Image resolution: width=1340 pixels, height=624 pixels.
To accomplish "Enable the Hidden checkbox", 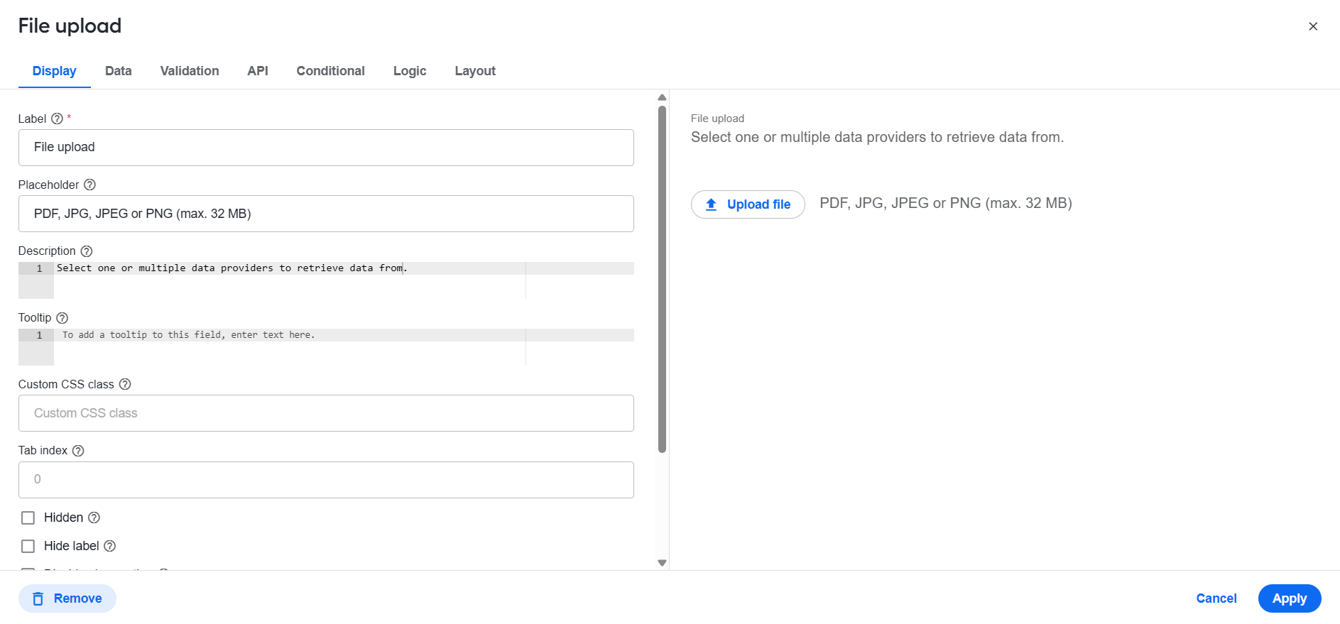I will click(28, 518).
